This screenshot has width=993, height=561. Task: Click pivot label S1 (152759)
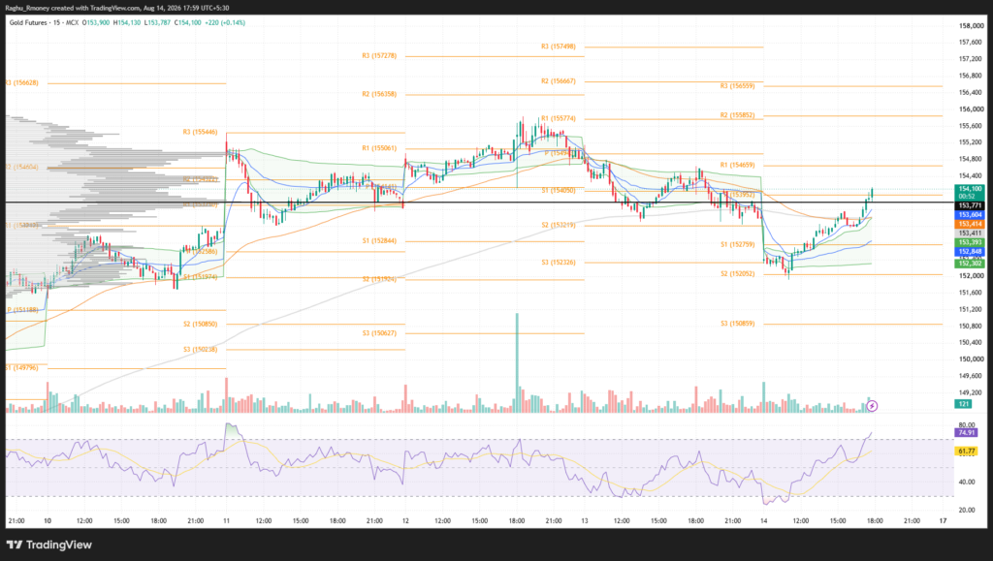(737, 245)
